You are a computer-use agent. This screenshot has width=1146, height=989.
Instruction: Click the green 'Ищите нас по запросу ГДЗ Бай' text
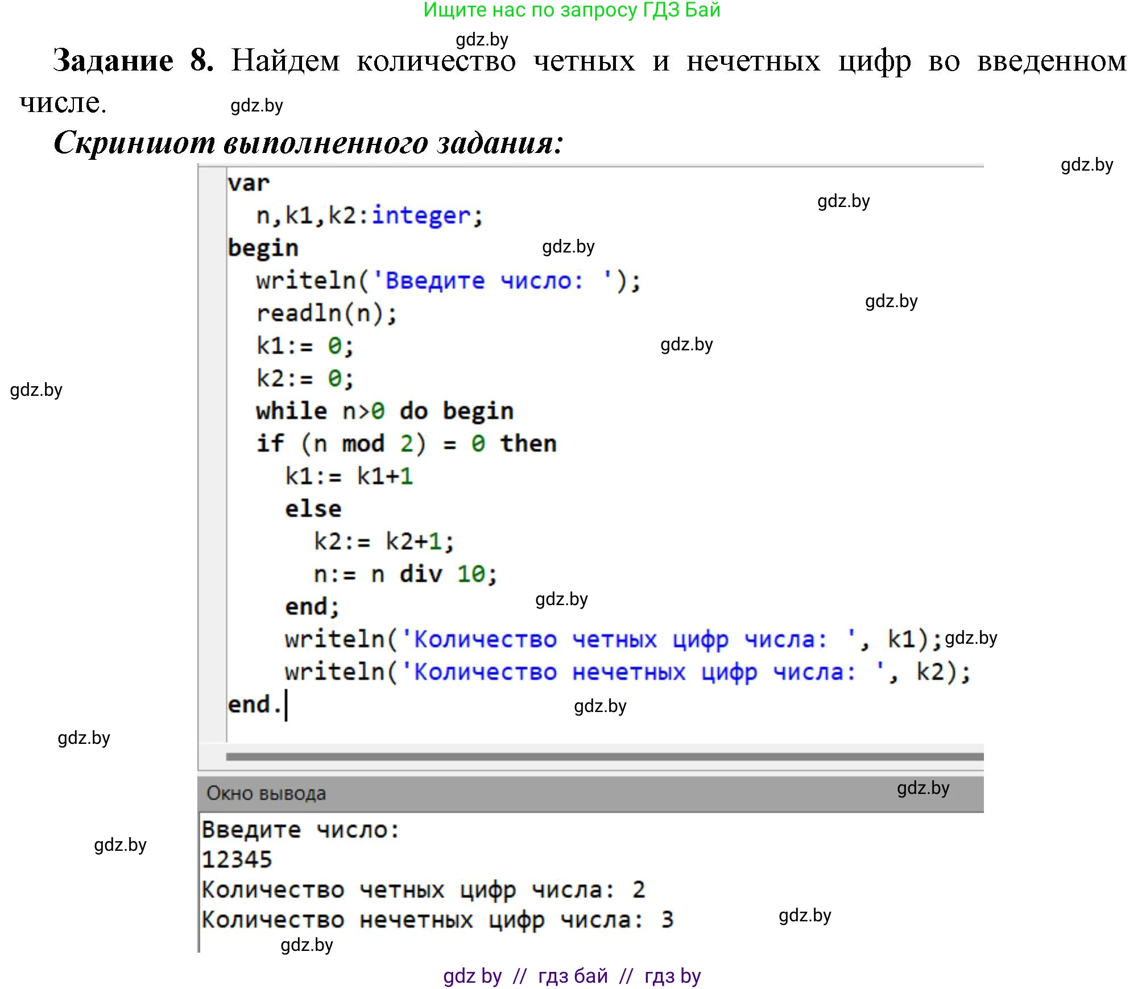click(x=572, y=10)
